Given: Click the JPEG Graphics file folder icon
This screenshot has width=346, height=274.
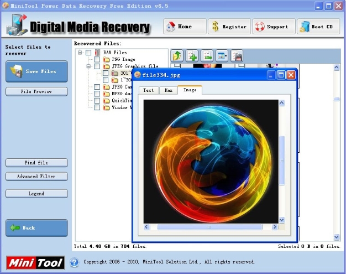Looking at the screenshot, I should coord(106,66).
